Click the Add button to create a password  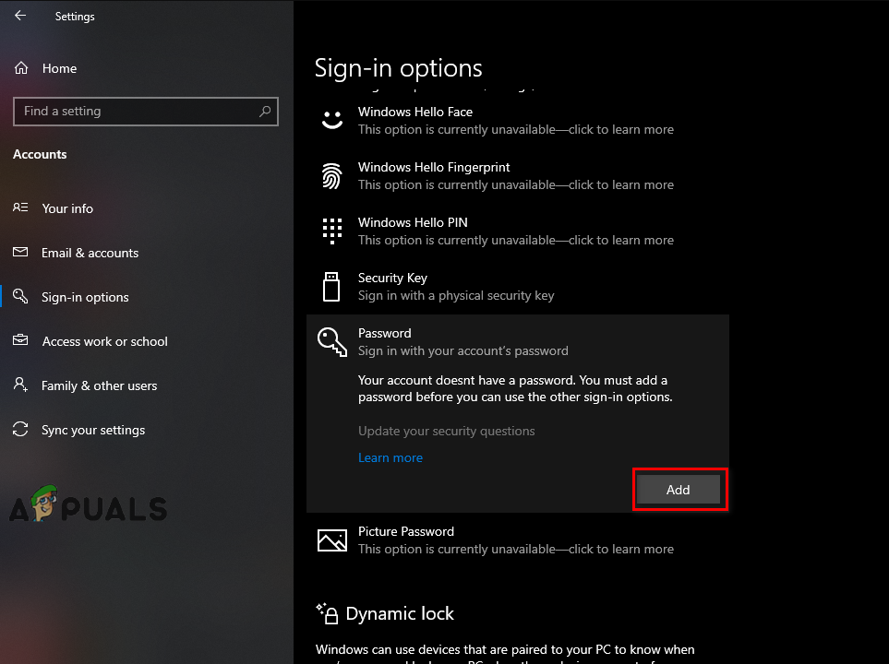coord(679,489)
